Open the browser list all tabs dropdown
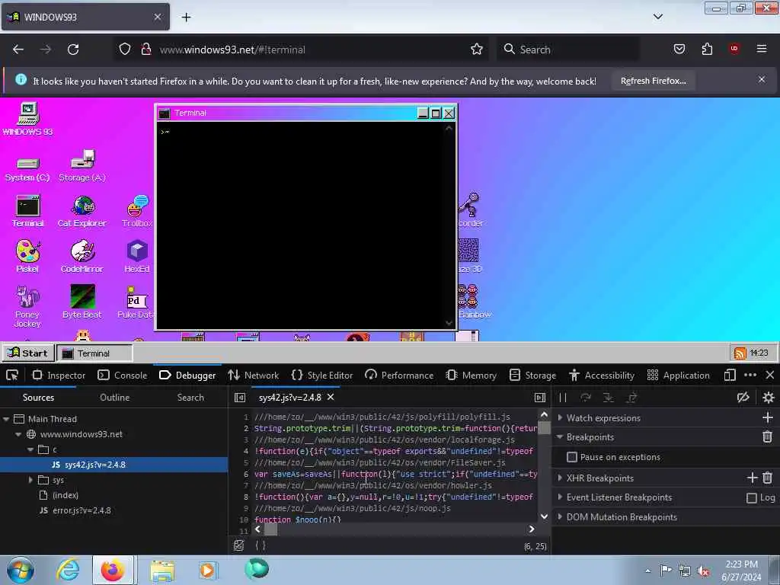Screen dimensions: 780x585 (x=657, y=17)
